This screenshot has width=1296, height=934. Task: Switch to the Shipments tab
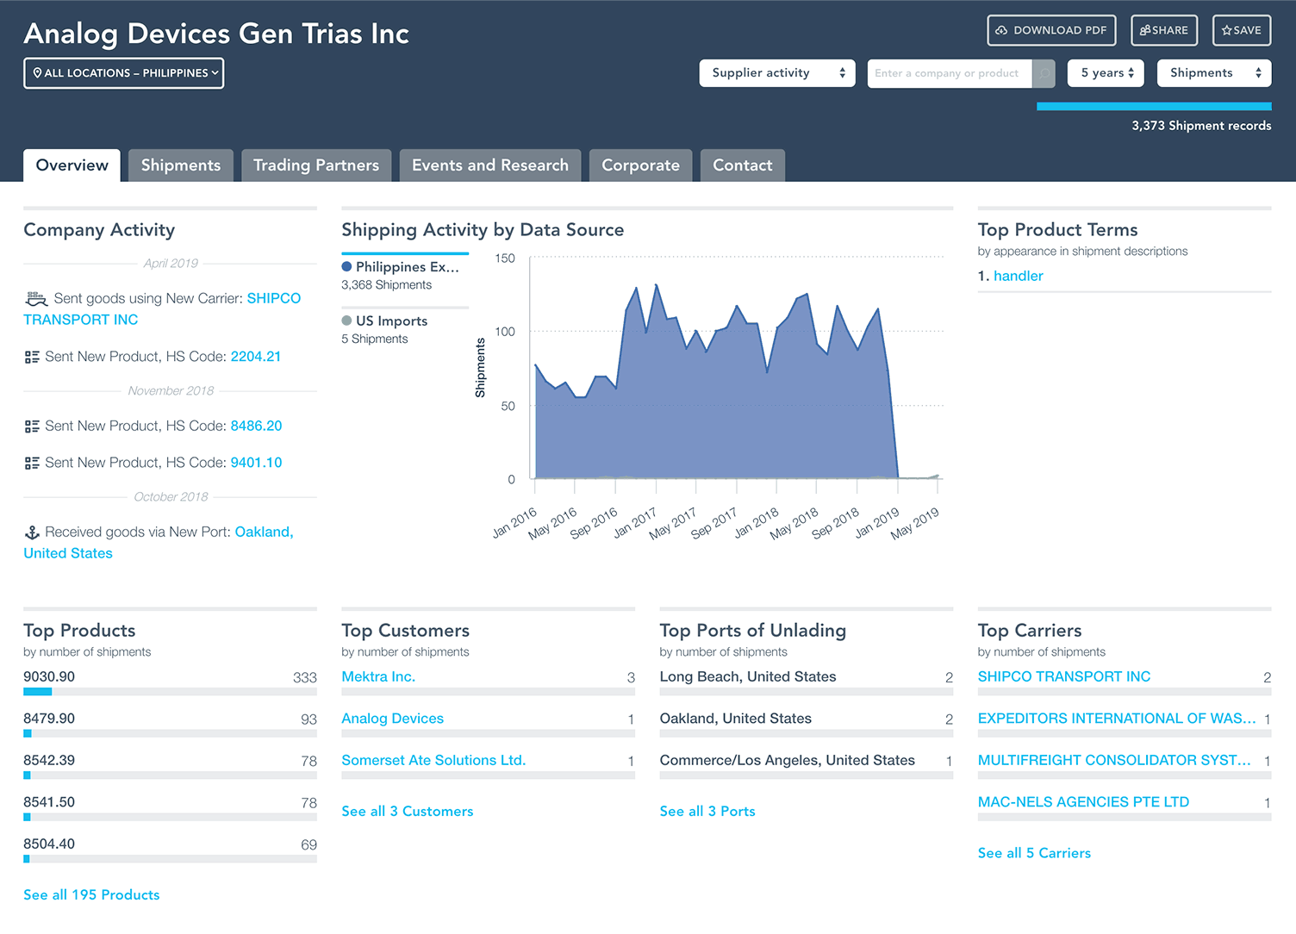(181, 165)
